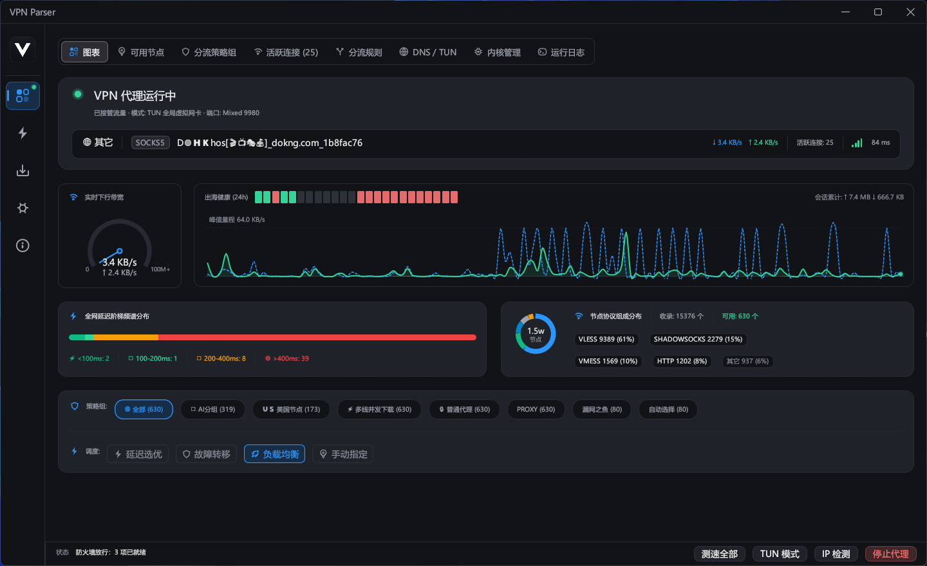927x566 pixels.
Task: Switch scheduling to 故障转移
Action: tap(206, 454)
